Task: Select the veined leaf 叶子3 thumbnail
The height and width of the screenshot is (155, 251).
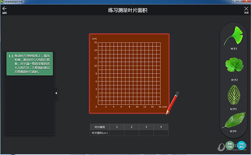Action: click(234, 95)
